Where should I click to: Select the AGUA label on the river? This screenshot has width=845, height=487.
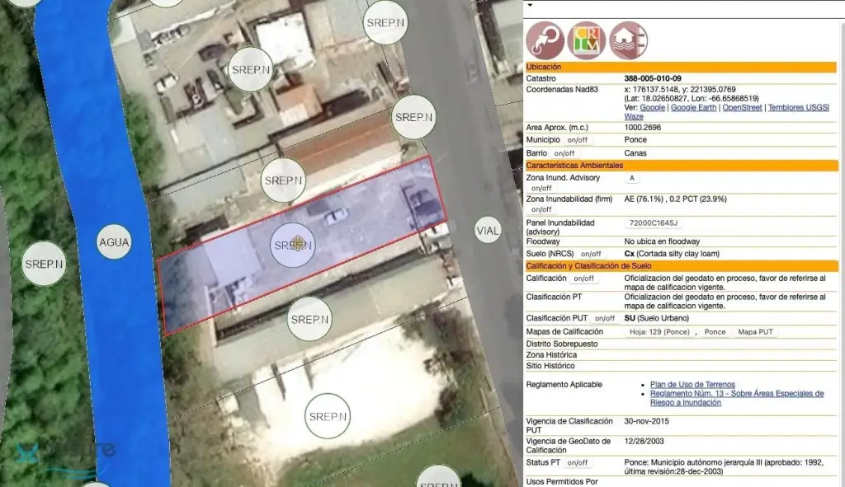pyautogui.click(x=114, y=241)
